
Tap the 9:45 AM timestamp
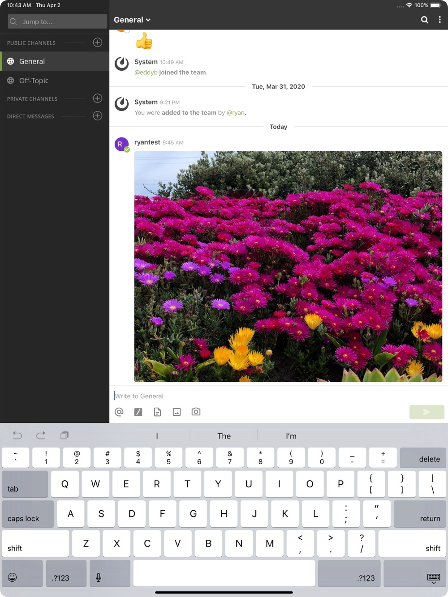click(173, 143)
